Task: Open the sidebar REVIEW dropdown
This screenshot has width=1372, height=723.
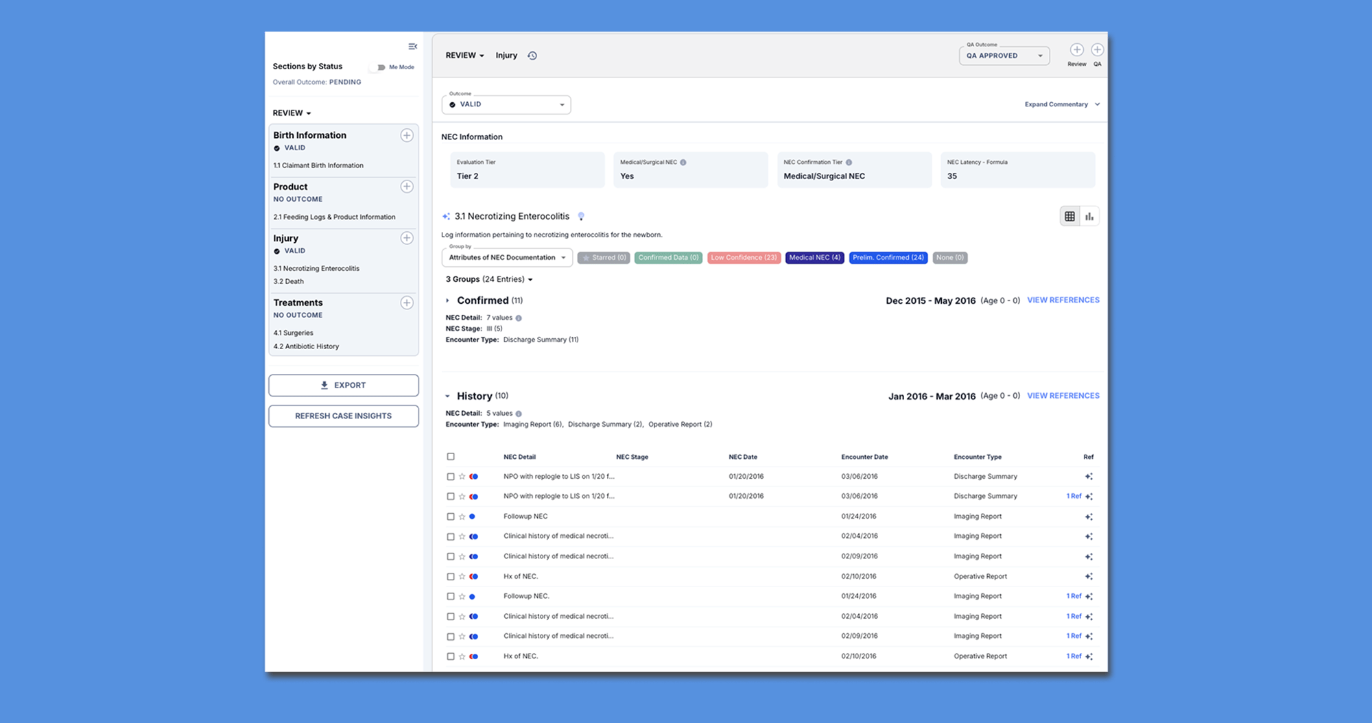Action: pos(292,113)
